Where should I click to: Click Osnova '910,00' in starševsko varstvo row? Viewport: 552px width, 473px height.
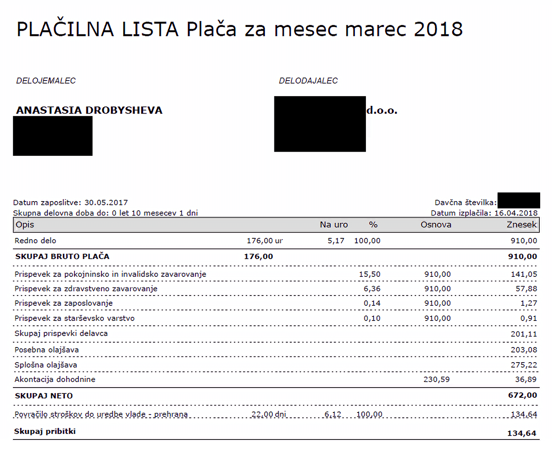point(438,318)
